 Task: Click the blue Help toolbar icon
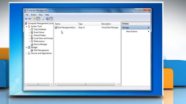[47, 19]
